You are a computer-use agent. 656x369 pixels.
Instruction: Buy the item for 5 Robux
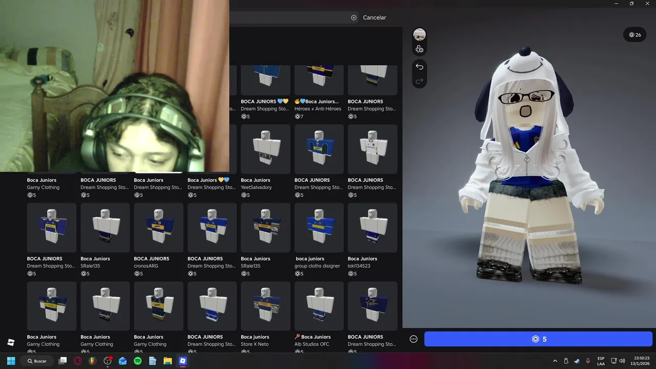pos(538,339)
